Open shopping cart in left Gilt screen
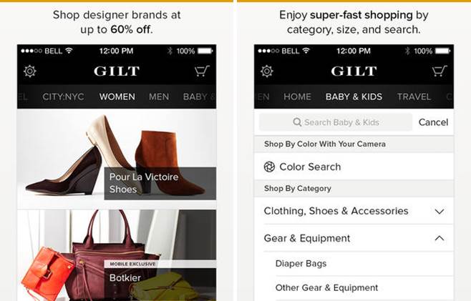The image size is (471, 301). click(202, 71)
